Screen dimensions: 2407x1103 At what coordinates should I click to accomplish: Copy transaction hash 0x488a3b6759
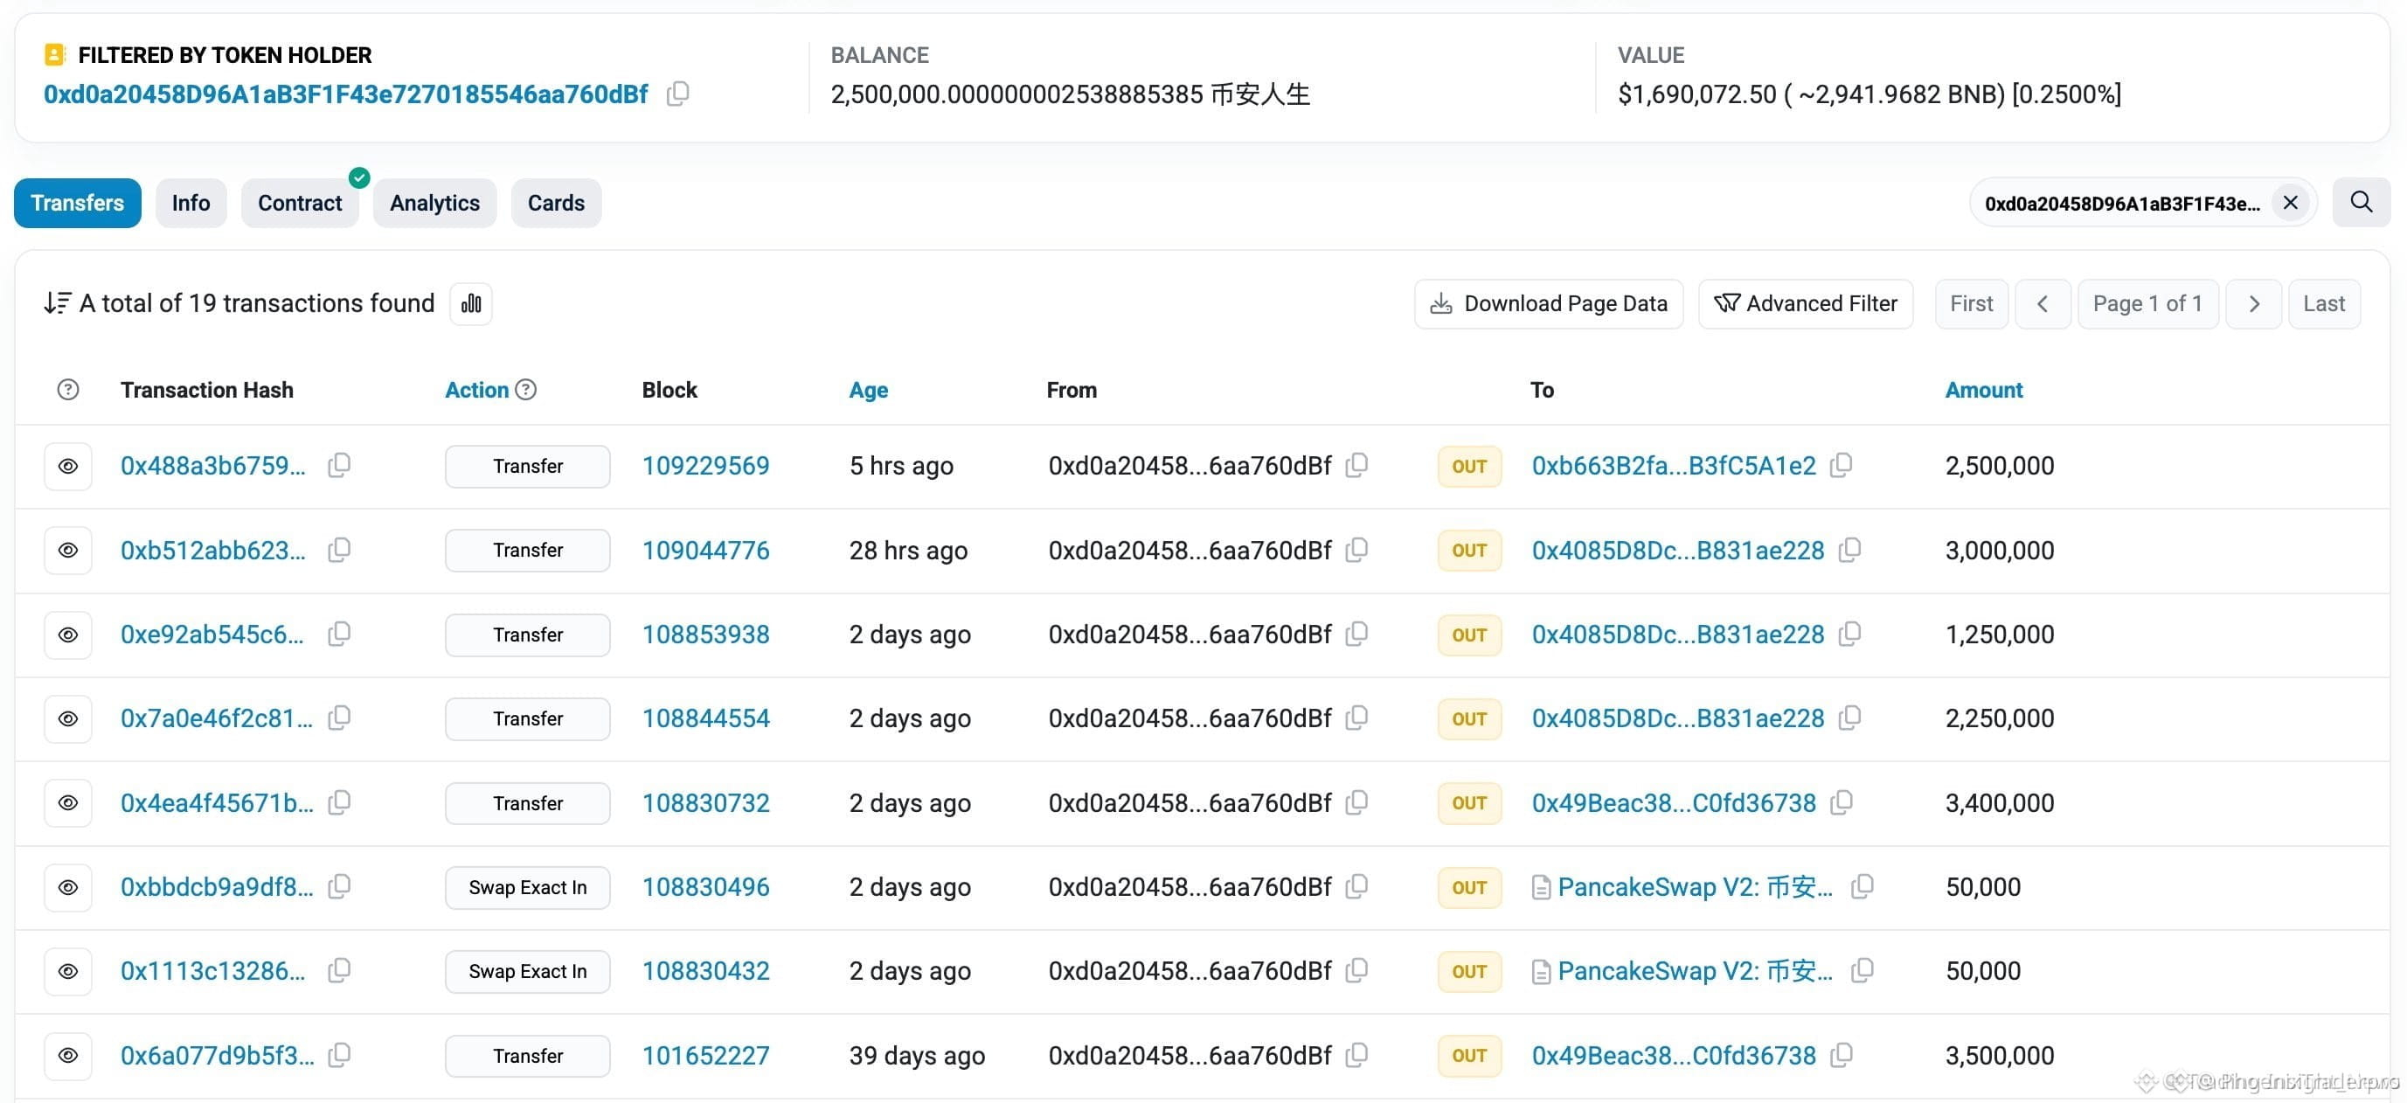pyautogui.click(x=339, y=465)
